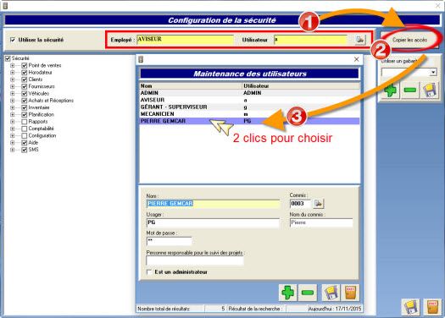Expand the Comptabilité tree node

click(x=13, y=129)
